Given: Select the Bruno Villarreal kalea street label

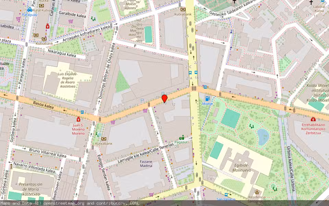Looking at the screenshot, I should pos(48,153).
